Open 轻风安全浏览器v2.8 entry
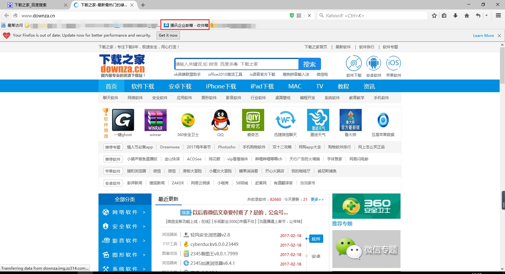 pos(210,235)
